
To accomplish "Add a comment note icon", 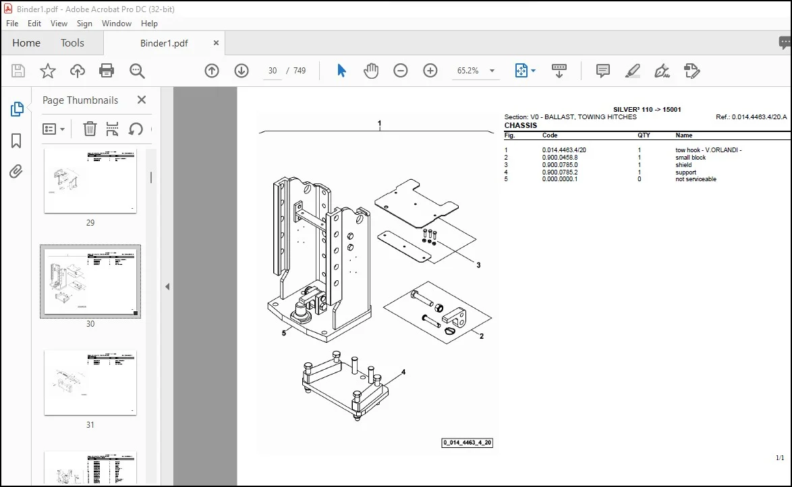I will pyautogui.click(x=602, y=71).
